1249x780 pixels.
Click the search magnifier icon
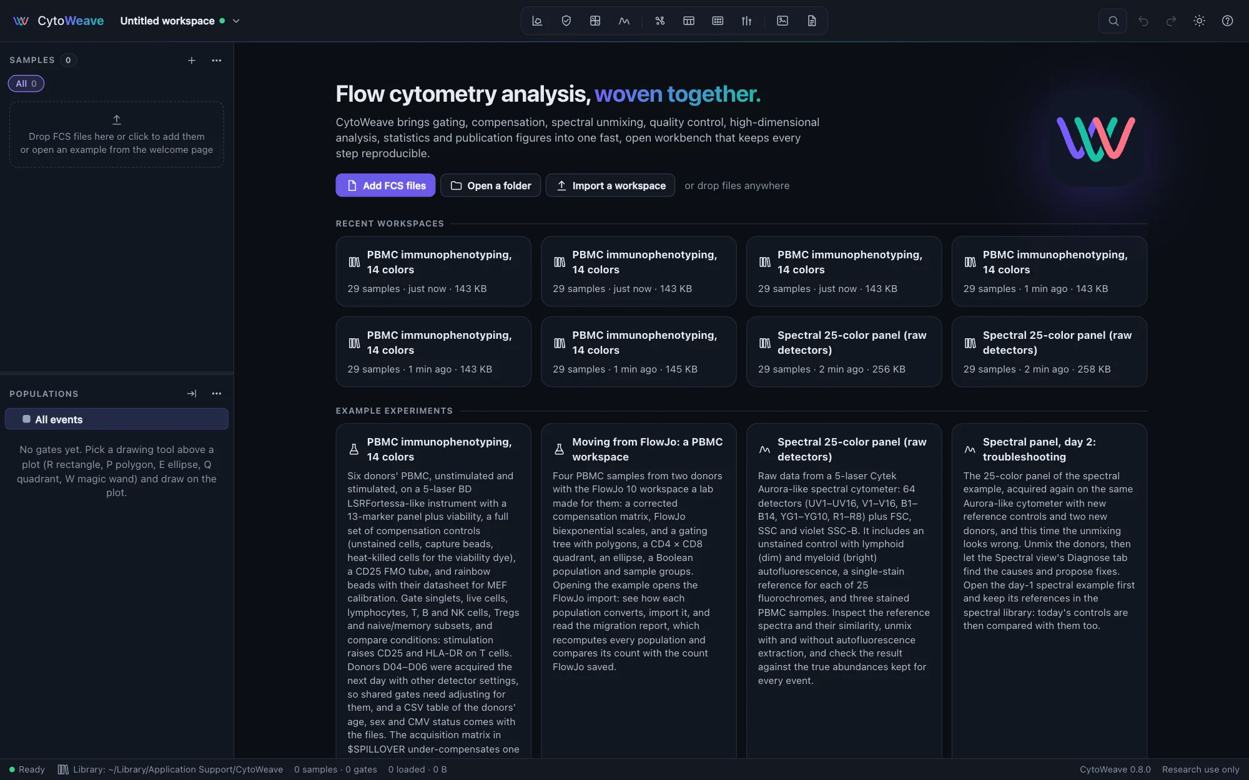(1113, 21)
